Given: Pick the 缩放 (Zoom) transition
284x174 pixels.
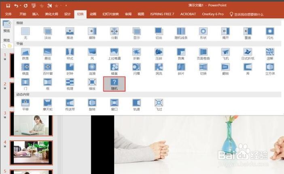Looking at the screenshot, I should tap(92, 84).
